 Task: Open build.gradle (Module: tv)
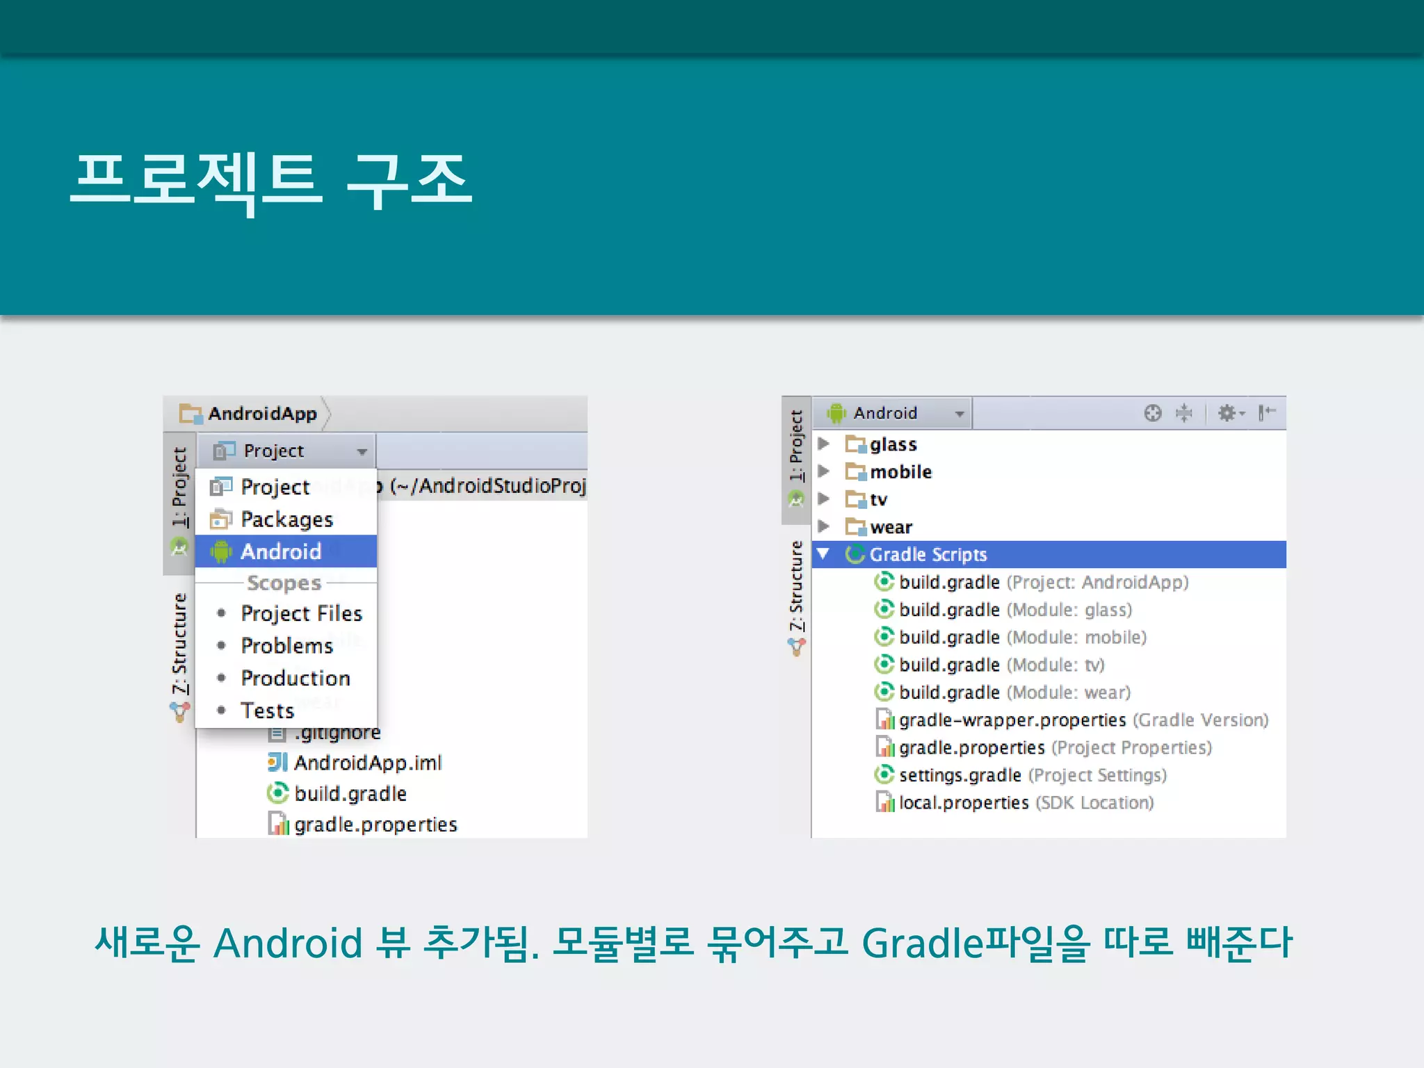[x=989, y=665]
